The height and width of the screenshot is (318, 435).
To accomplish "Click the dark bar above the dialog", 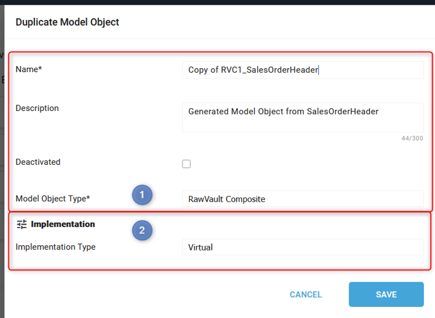I will pyautogui.click(x=217, y=2).
